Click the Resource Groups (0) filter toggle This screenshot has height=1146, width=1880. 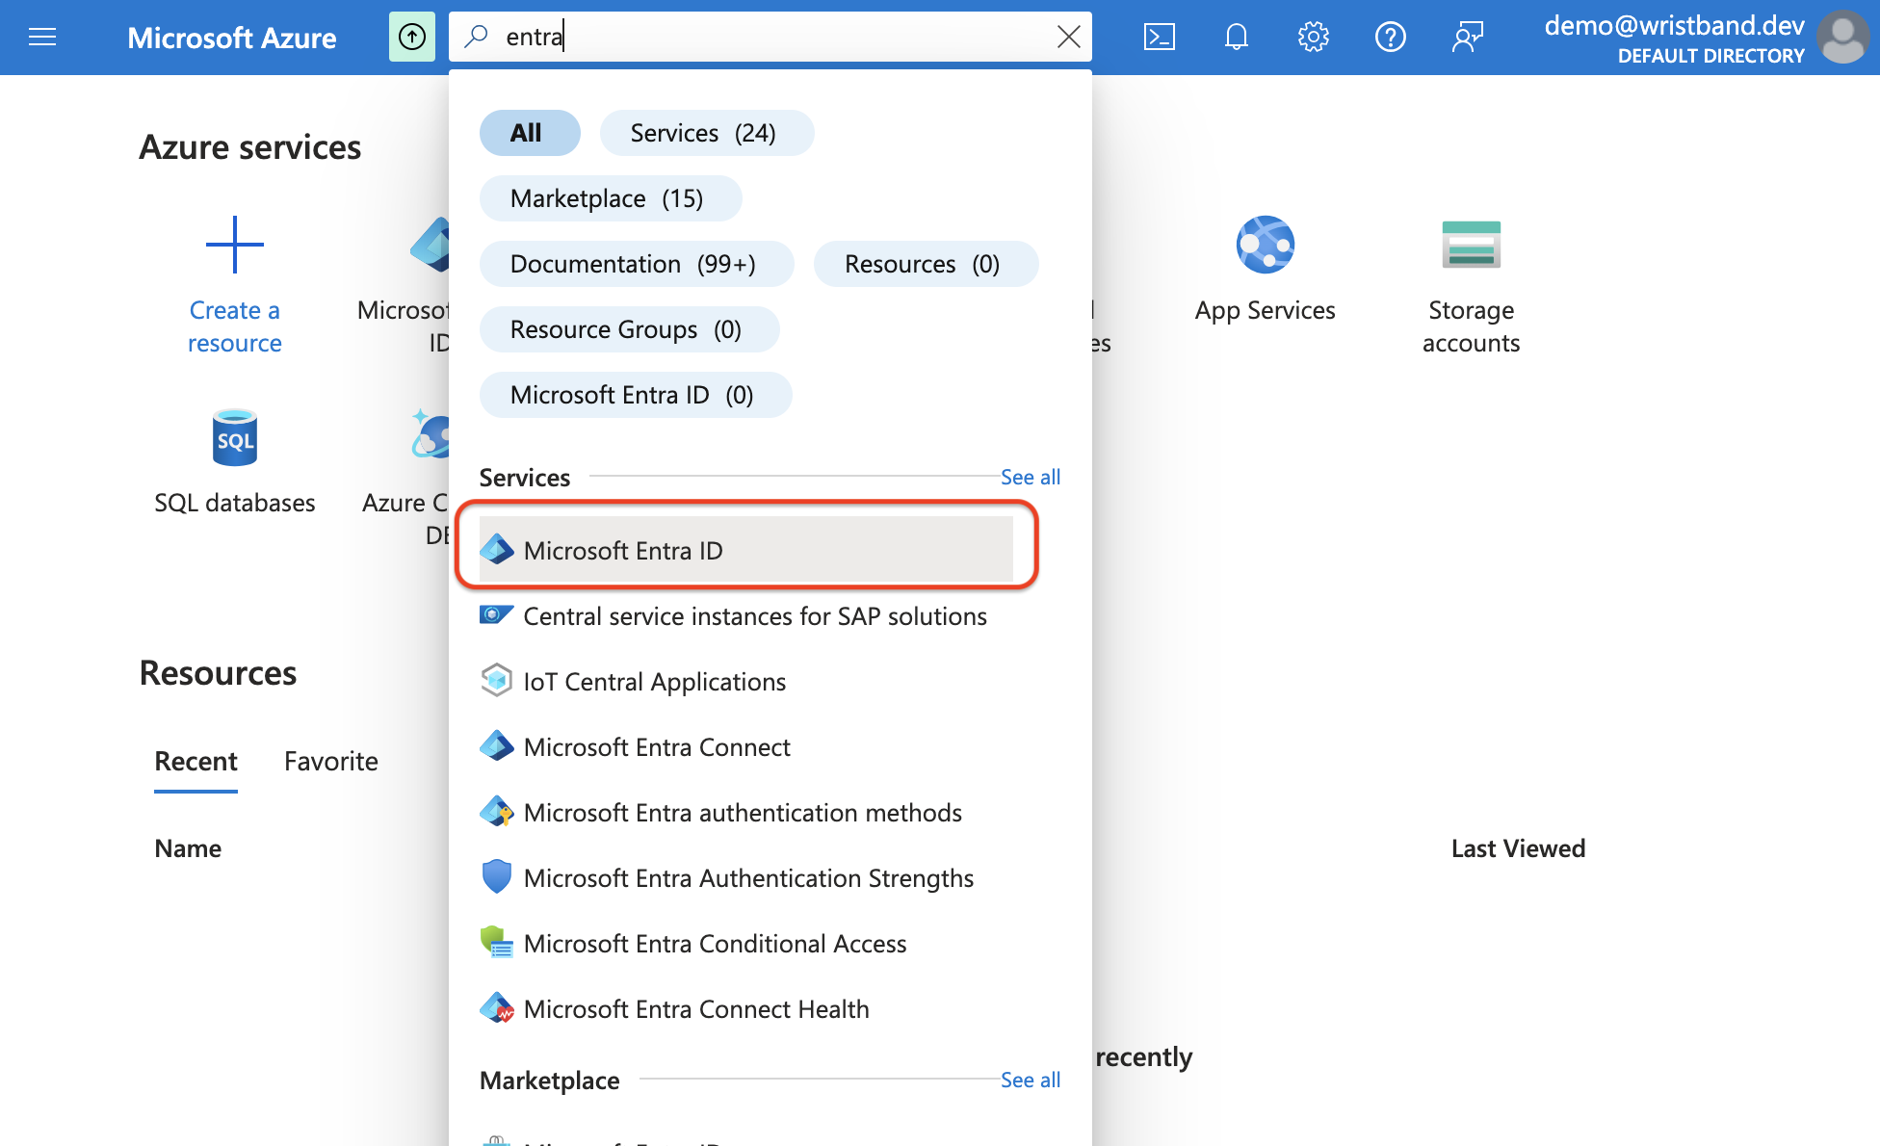coord(627,327)
